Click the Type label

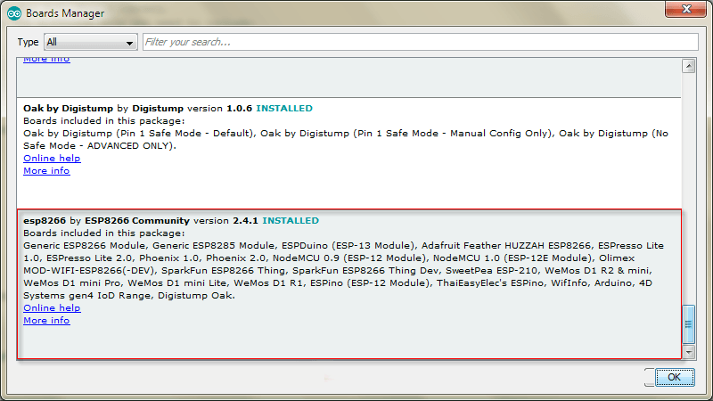click(28, 42)
